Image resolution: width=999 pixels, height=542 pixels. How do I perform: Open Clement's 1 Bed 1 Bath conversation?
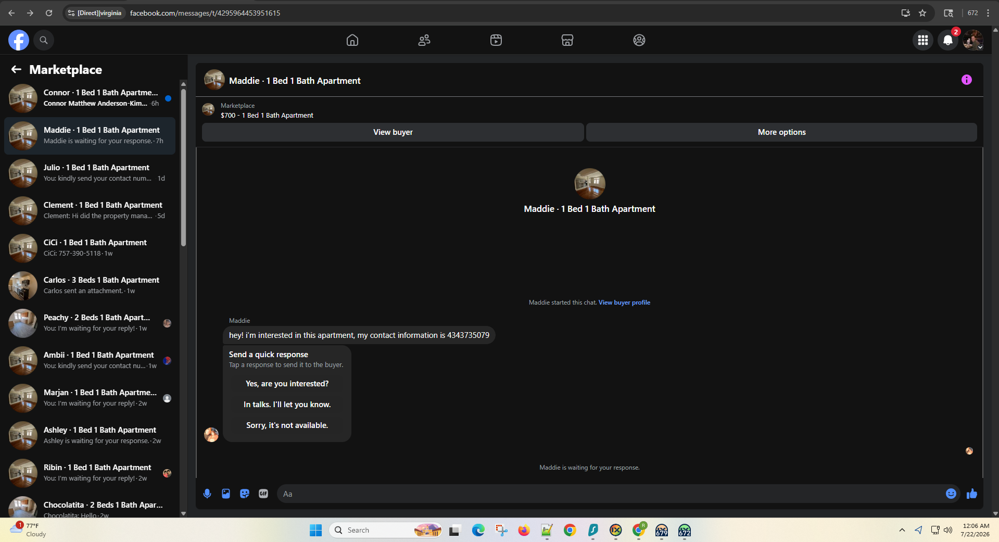point(90,210)
